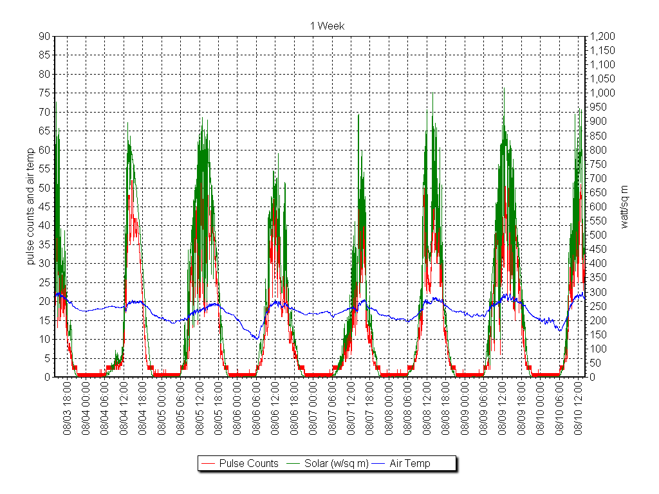
Task: Click the "75" tick on the left axis
Action: 44,93
